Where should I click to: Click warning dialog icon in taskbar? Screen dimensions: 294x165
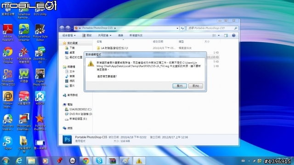coord(139,161)
